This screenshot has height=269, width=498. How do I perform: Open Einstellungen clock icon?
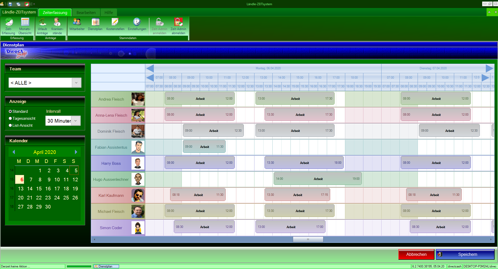point(137,24)
